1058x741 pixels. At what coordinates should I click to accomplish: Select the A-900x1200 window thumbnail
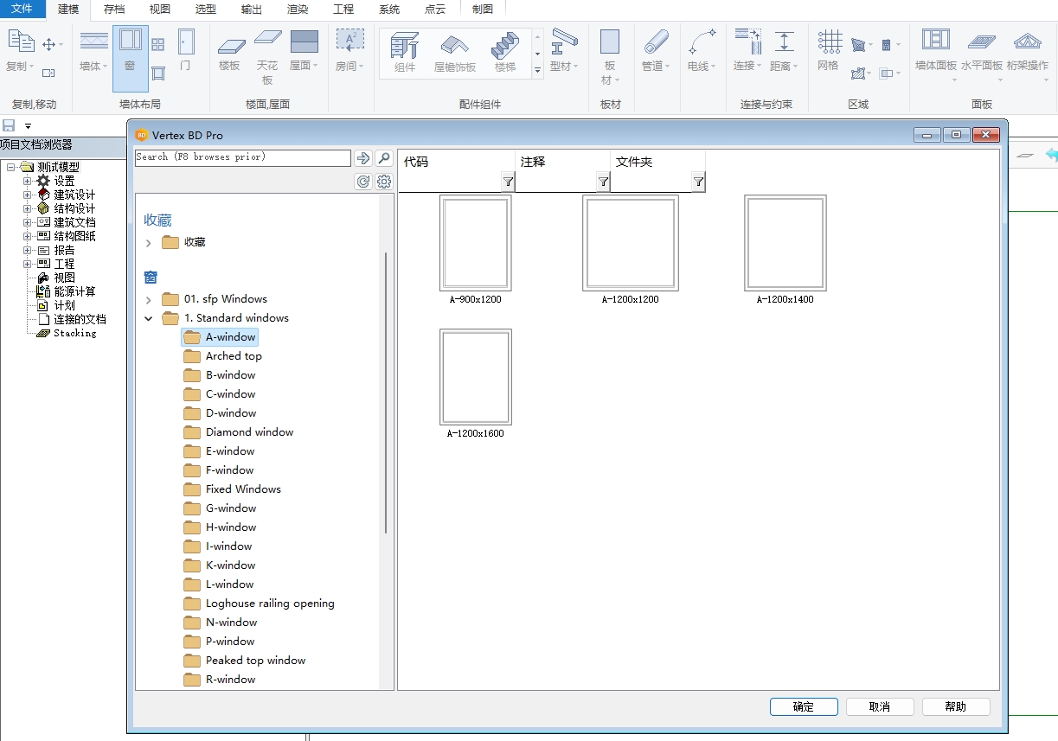tap(475, 243)
